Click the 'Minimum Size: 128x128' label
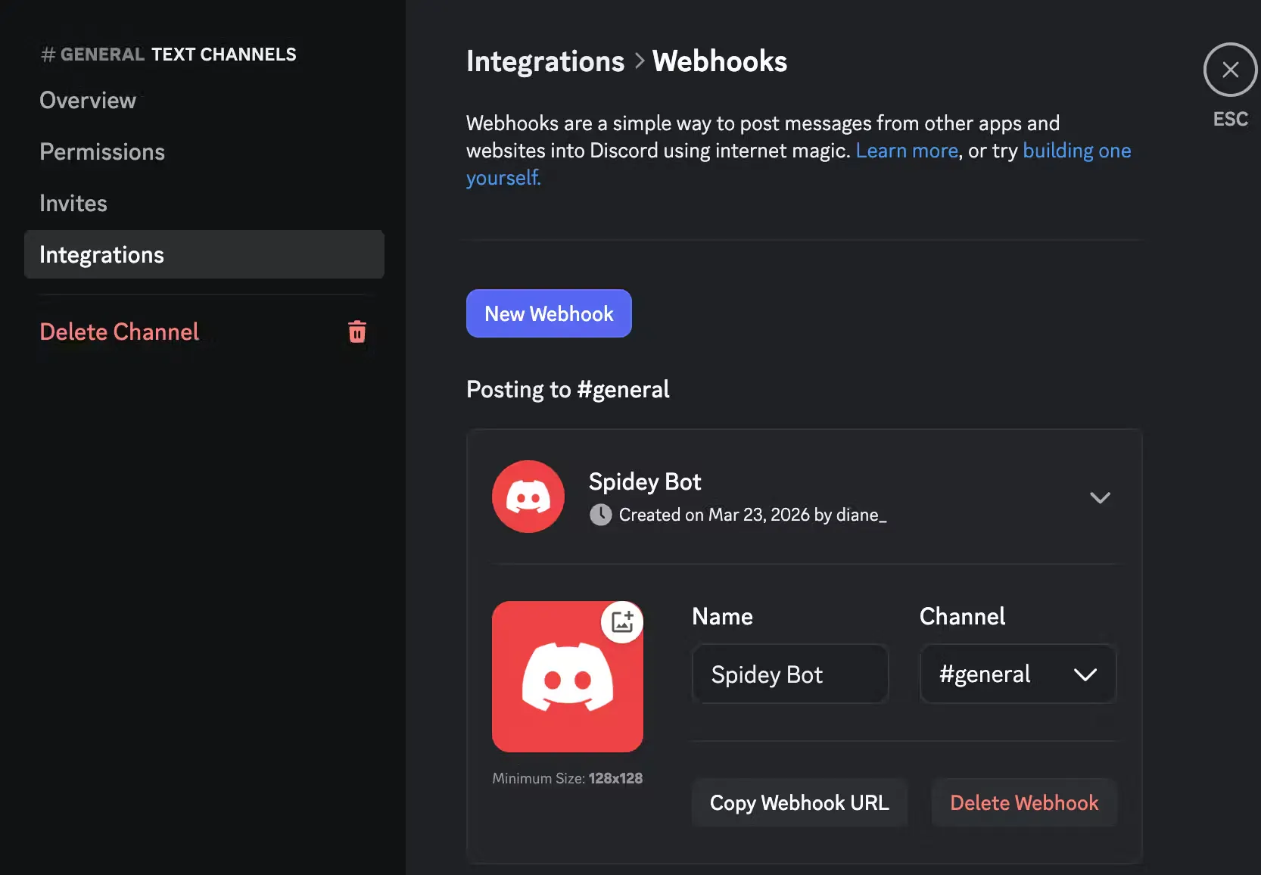Viewport: 1261px width, 875px height. pyautogui.click(x=568, y=778)
